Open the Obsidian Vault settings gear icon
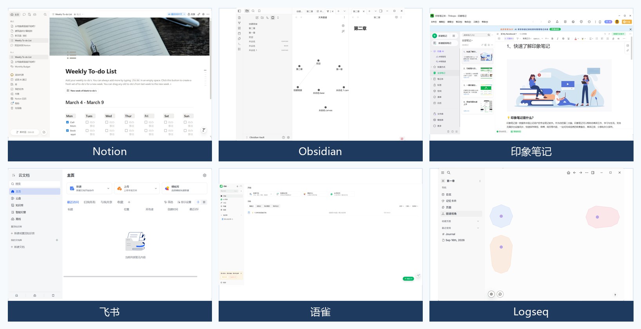Viewport: 641px width, 329px height. click(288, 137)
